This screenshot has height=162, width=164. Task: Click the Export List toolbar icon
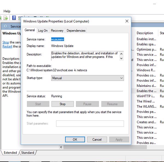[x=6, y=18]
